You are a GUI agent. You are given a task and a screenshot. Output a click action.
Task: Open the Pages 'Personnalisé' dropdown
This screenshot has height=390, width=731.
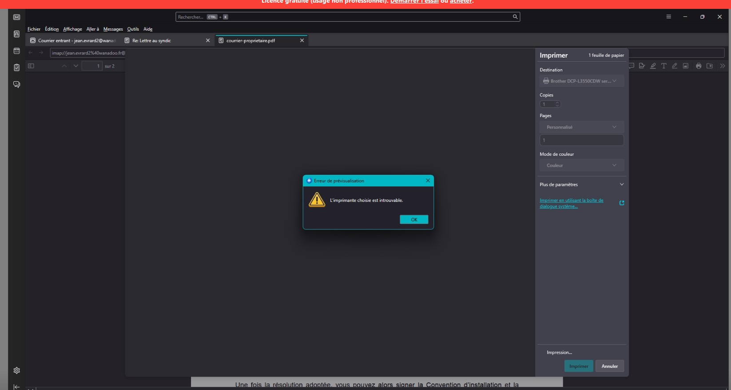581,127
